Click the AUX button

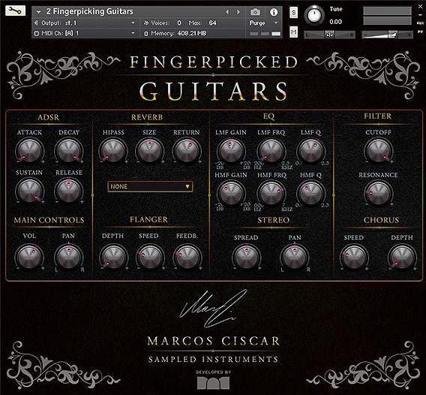click(420, 23)
